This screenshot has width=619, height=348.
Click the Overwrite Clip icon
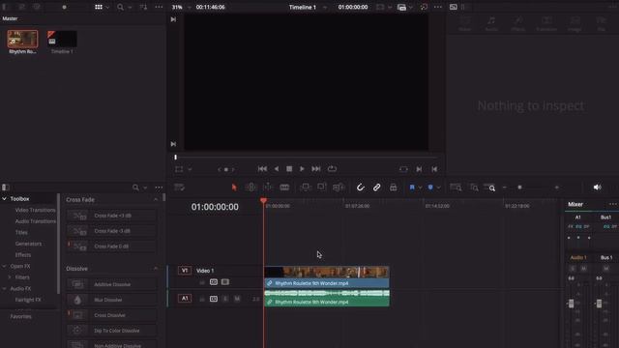pyautogui.click(x=322, y=188)
